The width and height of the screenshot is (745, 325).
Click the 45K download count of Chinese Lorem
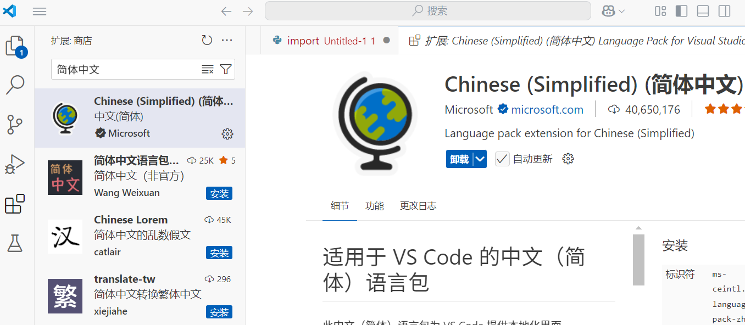pos(218,220)
